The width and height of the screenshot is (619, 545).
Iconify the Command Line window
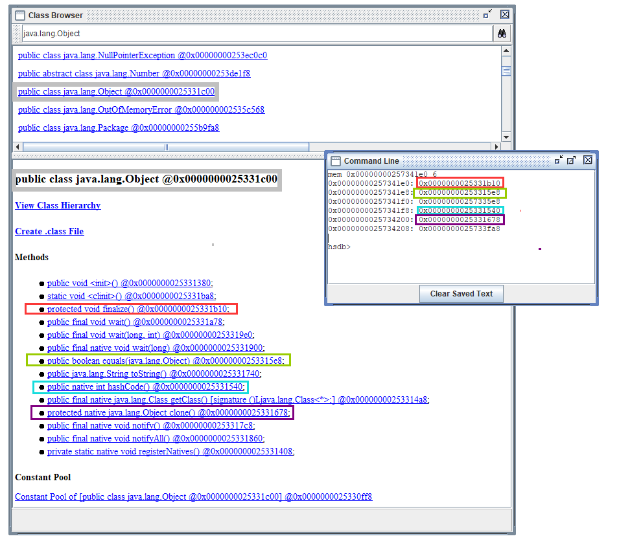[x=559, y=160]
